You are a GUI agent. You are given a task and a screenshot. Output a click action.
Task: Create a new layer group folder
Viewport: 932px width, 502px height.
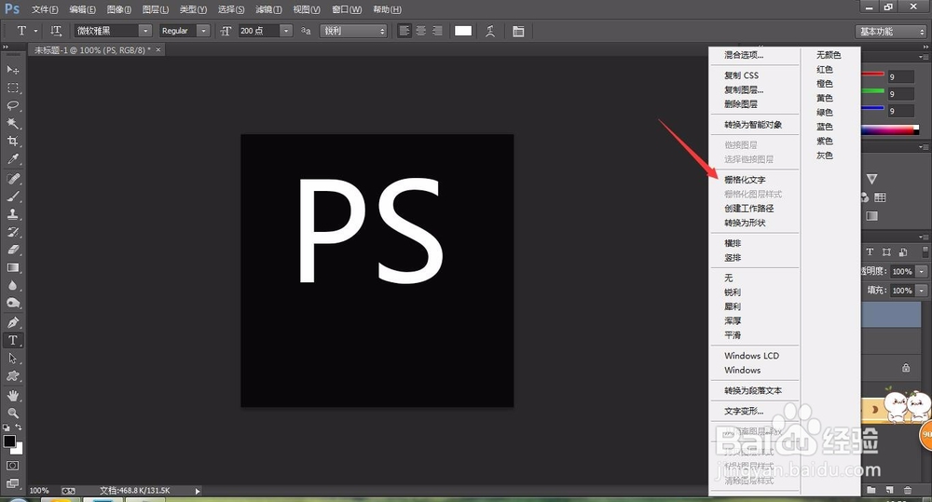point(871,490)
